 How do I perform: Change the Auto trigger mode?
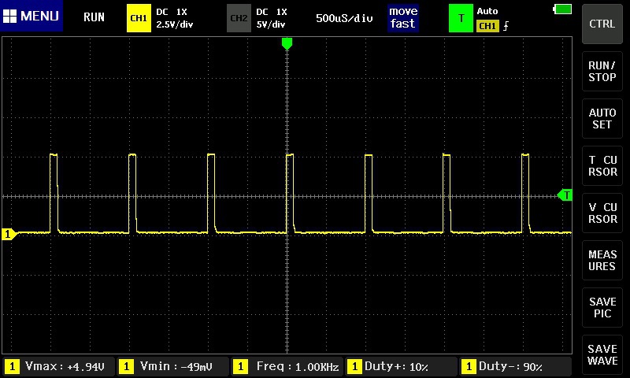(x=487, y=11)
